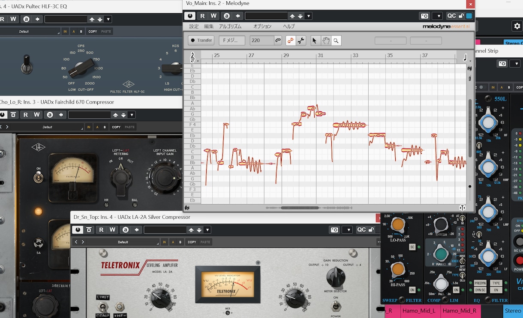Select the hand scroll tool in Melodyne
Screen dimensions: 523x318
(326, 40)
